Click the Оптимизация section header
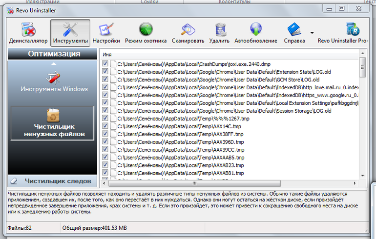This screenshot has width=376, height=239. click(53, 54)
